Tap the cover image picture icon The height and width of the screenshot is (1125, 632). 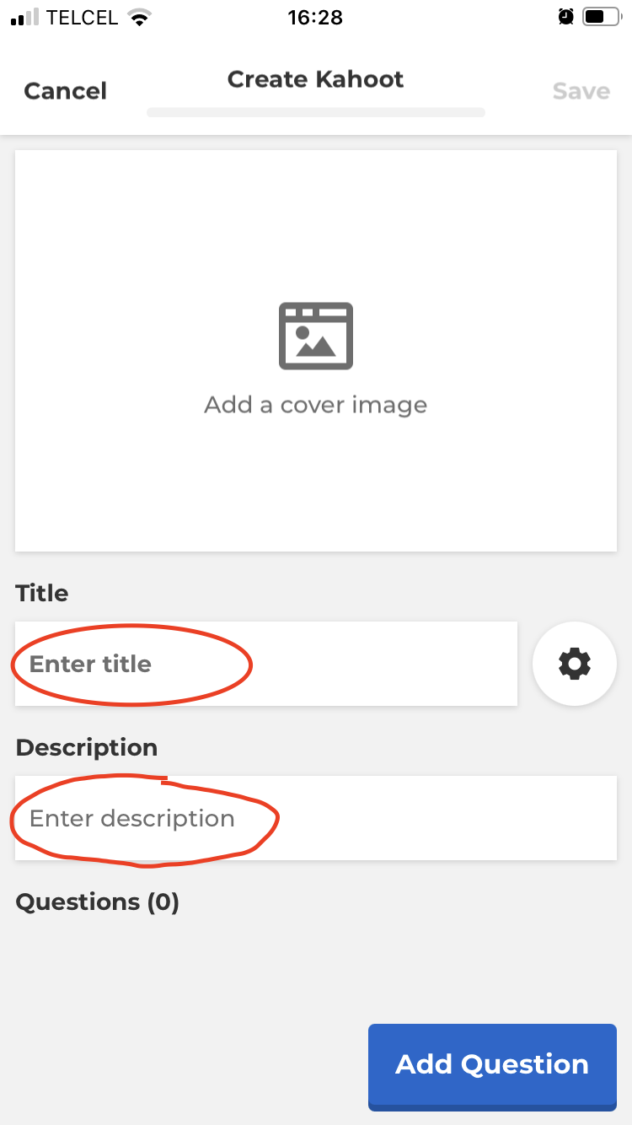pyautogui.click(x=316, y=336)
